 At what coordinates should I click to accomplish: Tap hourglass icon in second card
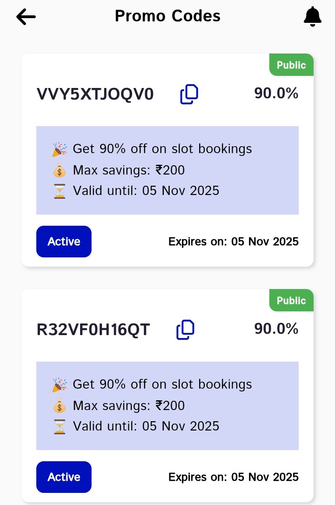tap(60, 426)
